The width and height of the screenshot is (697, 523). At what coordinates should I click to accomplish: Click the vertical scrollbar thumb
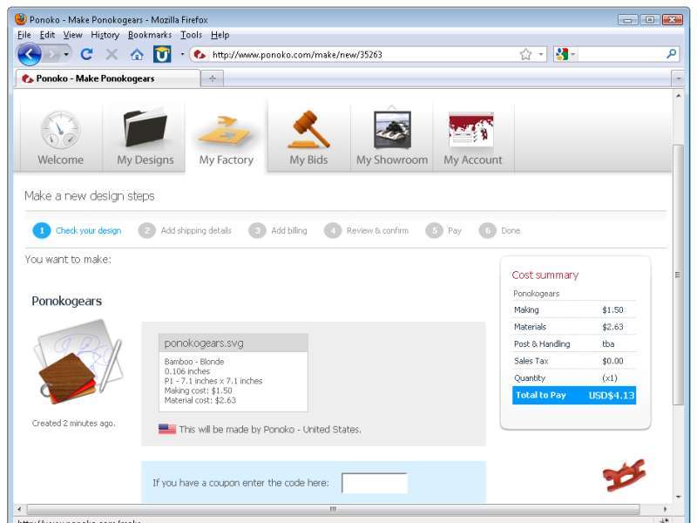(678, 275)
